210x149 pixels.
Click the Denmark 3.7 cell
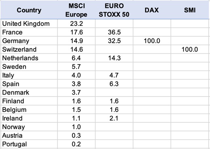point(76,92)
